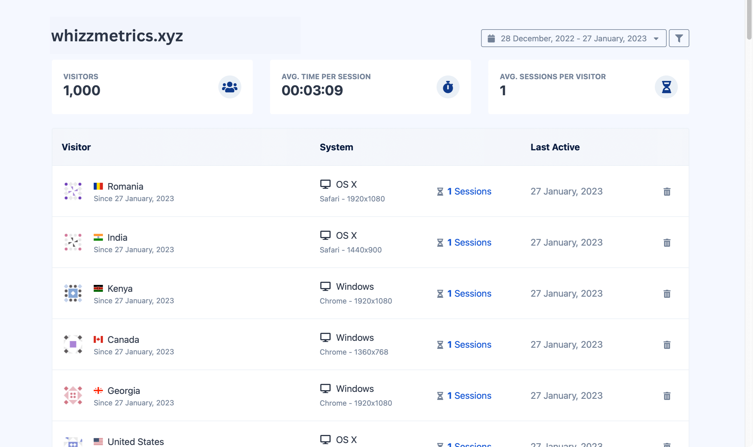This screenshot has height=447, width=753.
Task: Open 1 Sessions link for Canada
Action: (x=469, y=345)
